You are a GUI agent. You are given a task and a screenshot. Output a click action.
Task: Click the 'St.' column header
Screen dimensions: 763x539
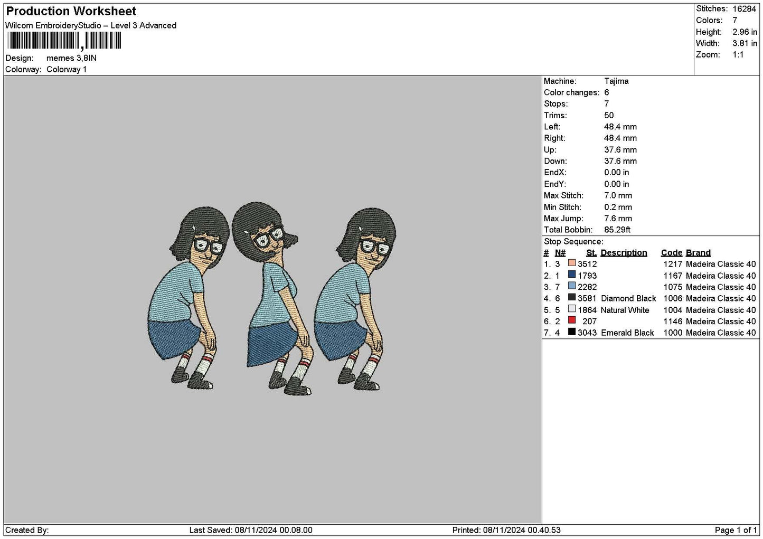click(x=591, y=253)
